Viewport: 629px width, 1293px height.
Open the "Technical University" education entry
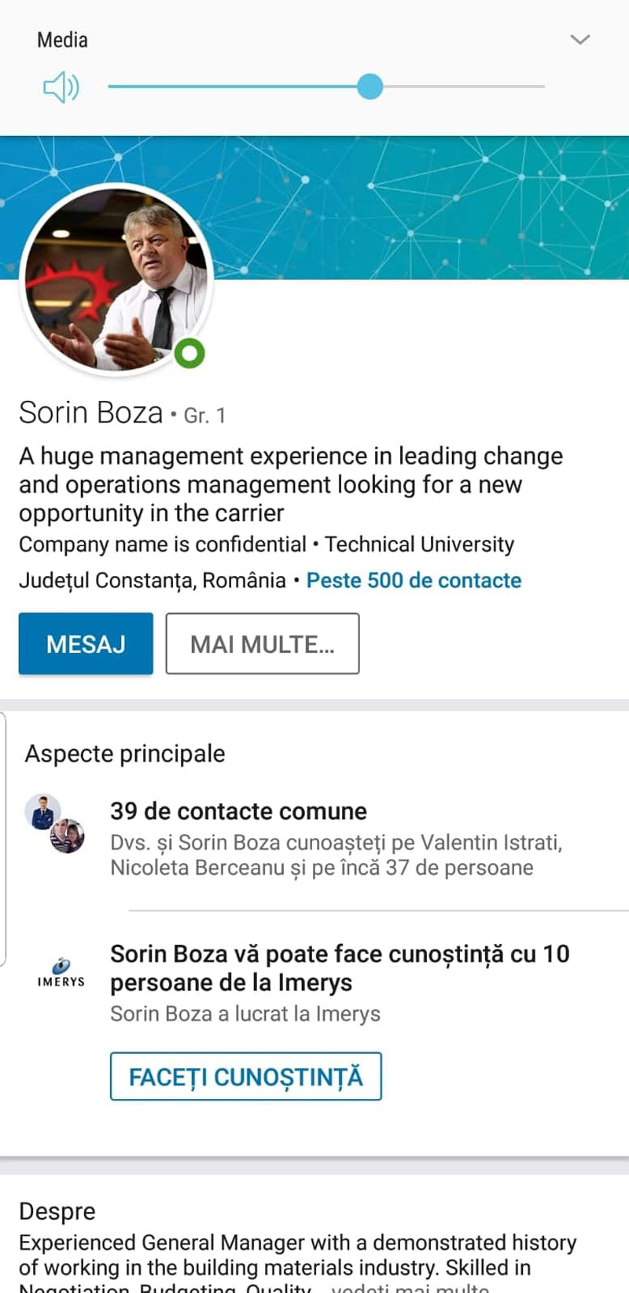(x=420, y=544)
